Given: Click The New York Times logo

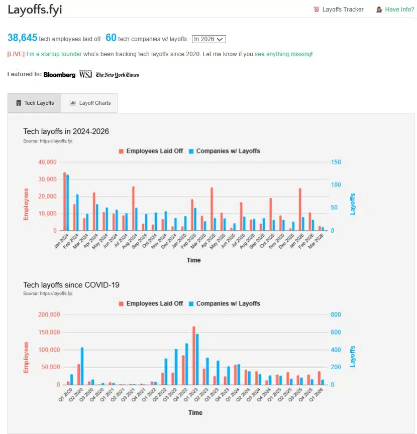Looking at the screenshot, I should 117,75.
